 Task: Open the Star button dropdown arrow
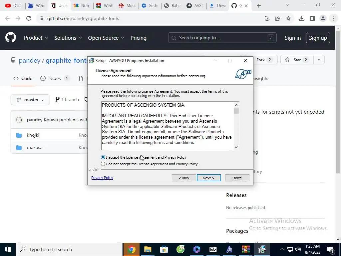(319, 60)
